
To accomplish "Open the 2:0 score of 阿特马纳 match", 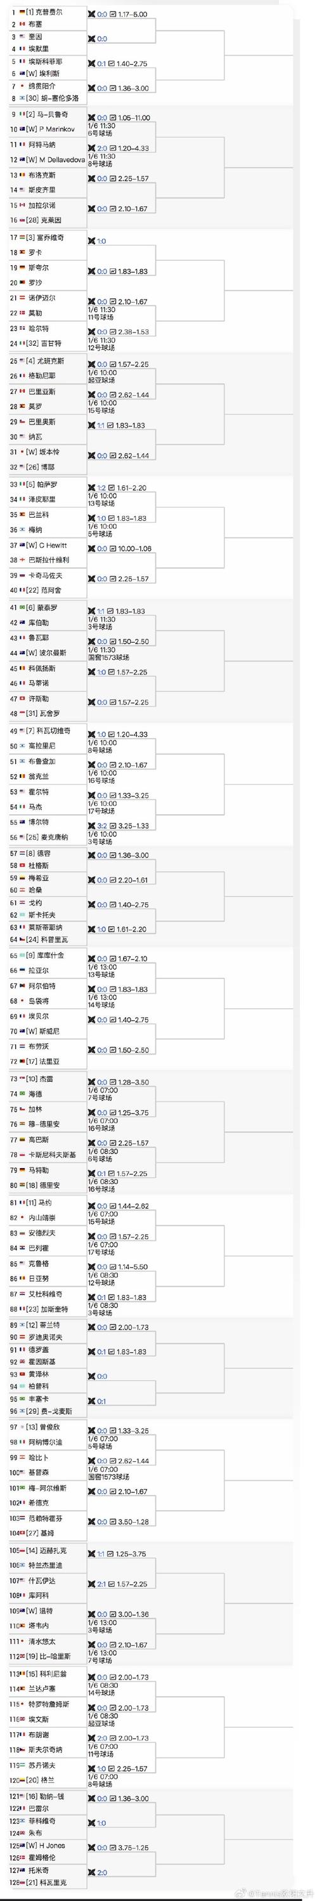I will (x=101, y=148).
